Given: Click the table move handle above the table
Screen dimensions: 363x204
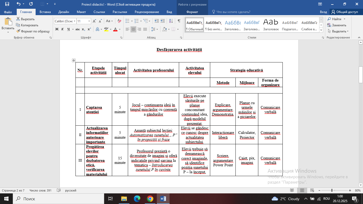Looking at the screenshot, I should point(74,61).
